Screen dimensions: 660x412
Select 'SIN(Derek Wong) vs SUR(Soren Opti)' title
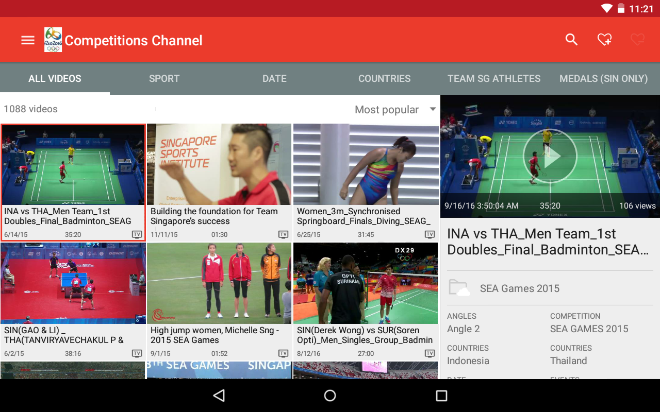pyautogui.click(x=365, y=335)
